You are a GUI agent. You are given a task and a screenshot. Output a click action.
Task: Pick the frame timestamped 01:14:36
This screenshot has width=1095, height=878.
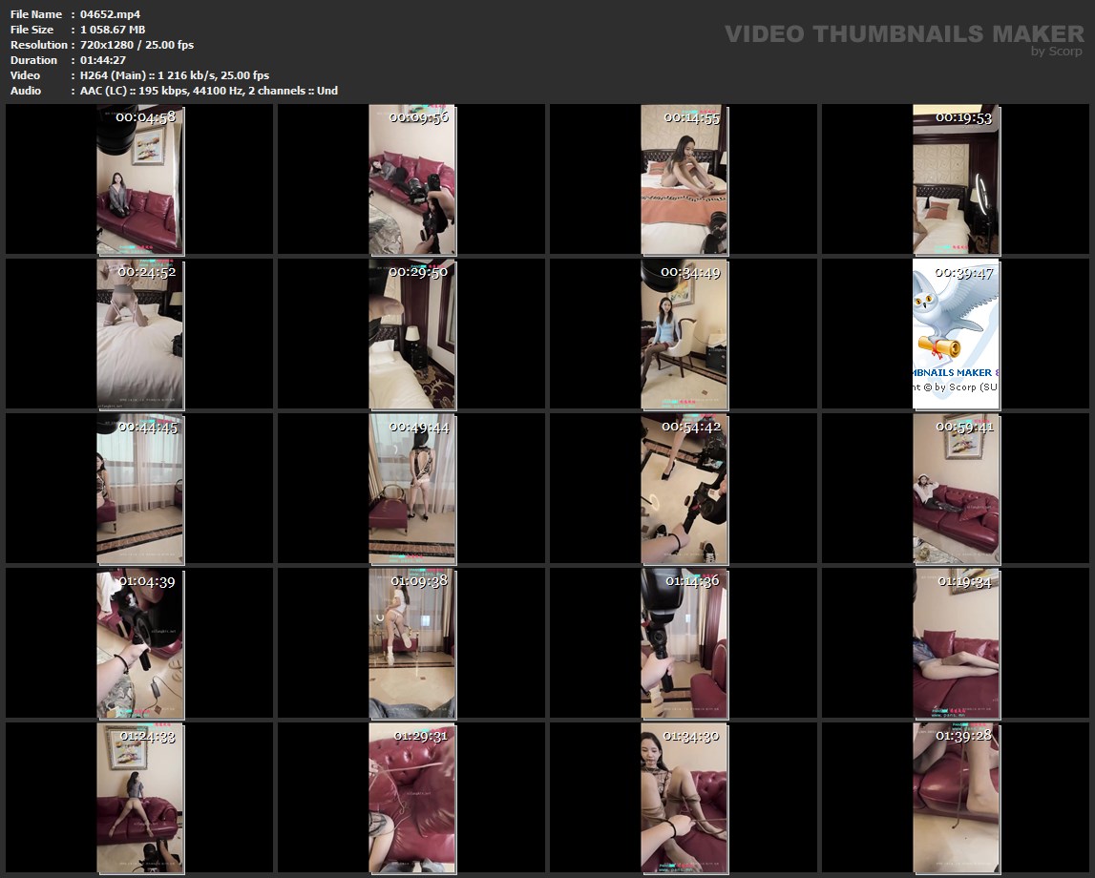684,643
